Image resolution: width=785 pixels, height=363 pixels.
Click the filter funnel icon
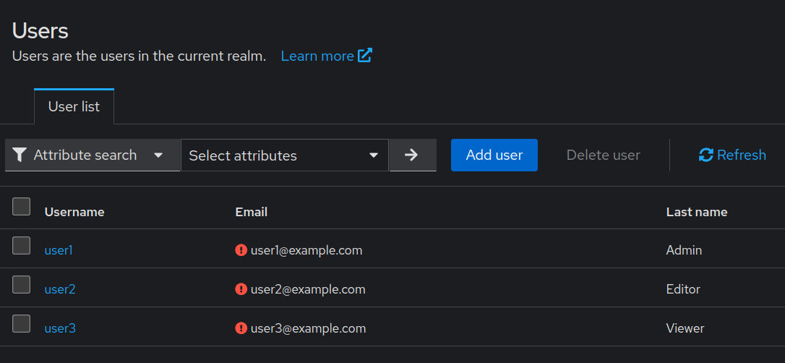(19, 155)
